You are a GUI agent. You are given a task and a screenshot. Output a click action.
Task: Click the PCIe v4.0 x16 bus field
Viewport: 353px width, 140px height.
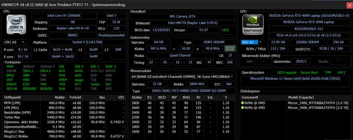point(309,36)
